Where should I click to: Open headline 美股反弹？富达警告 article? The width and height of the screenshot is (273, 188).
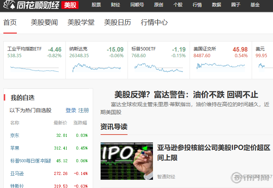pyautogui.click(x=186, y=95)
